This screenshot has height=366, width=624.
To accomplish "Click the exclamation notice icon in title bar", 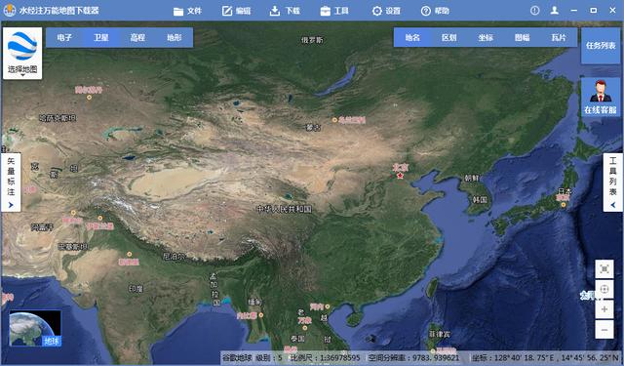I will (x=535, y=11).
